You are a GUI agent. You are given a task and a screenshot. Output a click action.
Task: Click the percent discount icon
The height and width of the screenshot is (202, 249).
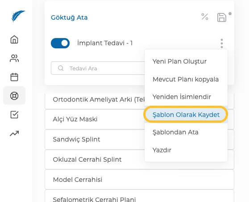(205, 17)
